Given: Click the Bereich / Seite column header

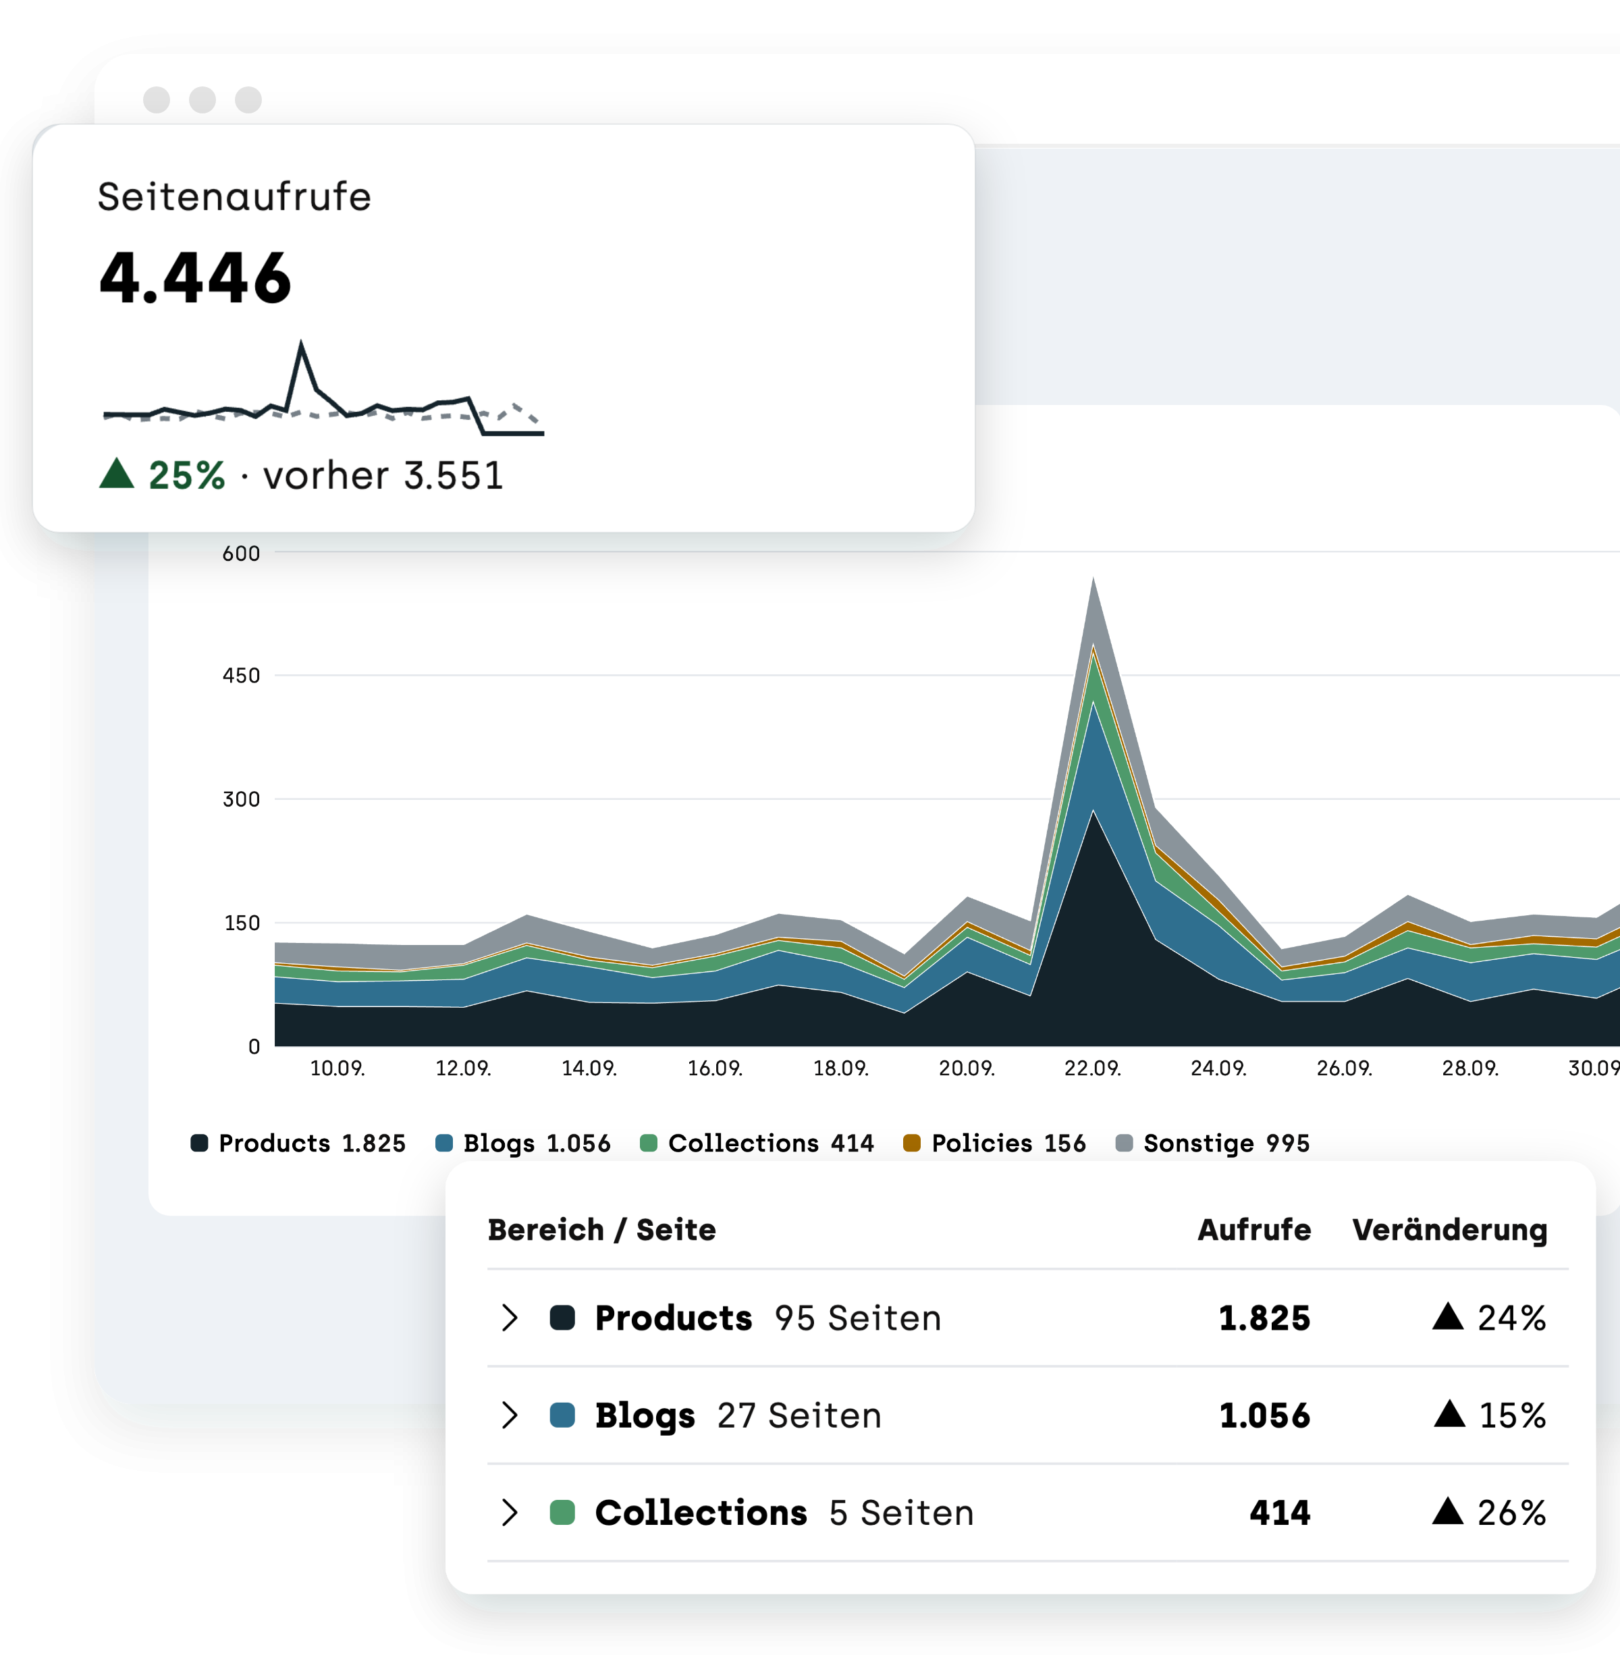Looking at the screenshot, I should 602,1230.
